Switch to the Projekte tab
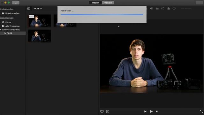 [108, 3]
